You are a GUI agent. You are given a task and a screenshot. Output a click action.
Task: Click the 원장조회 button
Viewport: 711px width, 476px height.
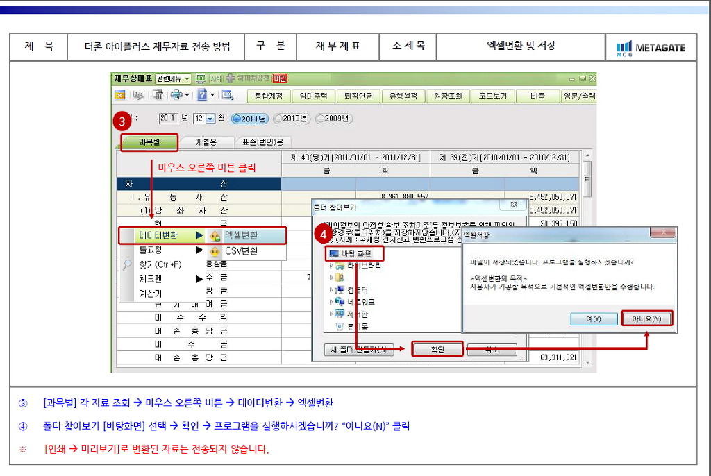[448, 96]
